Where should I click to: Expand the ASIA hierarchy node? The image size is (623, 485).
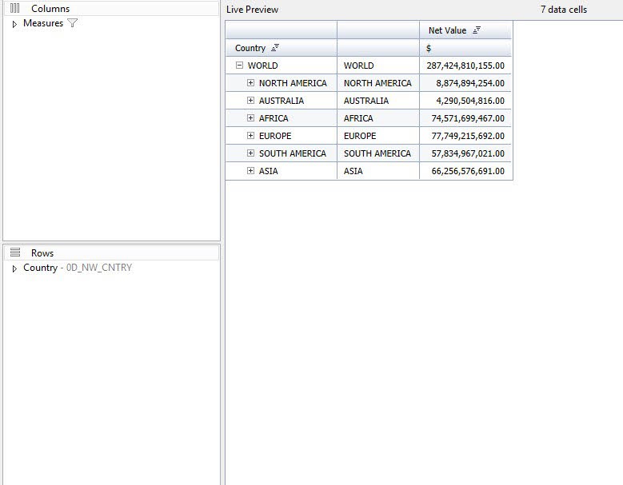(x=250, y=171)
